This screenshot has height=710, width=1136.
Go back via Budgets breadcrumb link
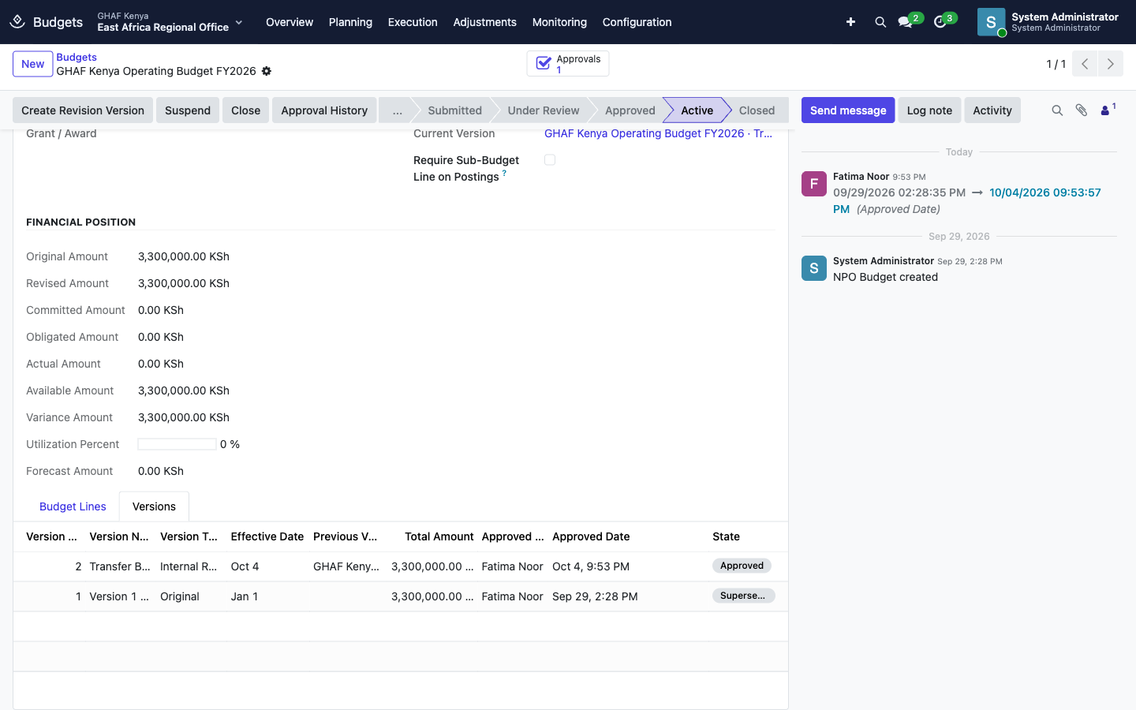pyautogui.click(x=77, y=57)
